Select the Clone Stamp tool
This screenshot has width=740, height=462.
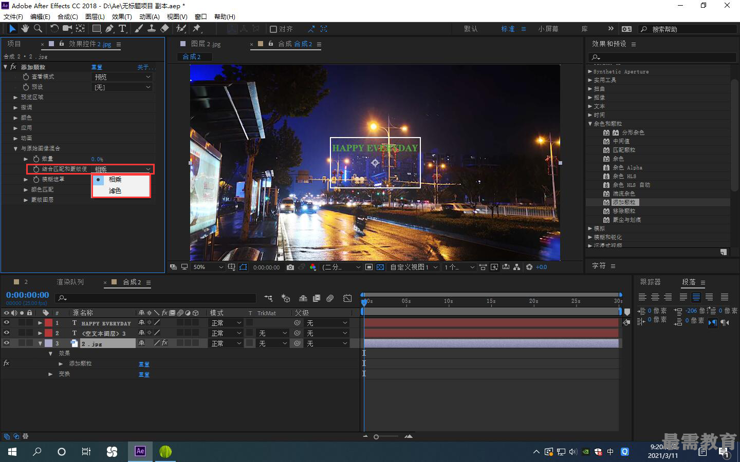click(152, 29)
